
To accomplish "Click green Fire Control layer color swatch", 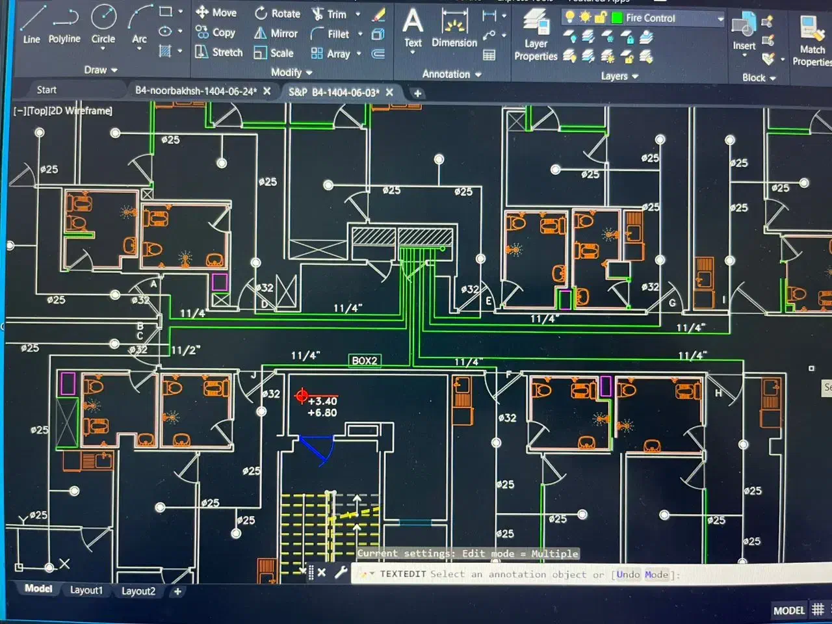I will click(x=617, y=18).
